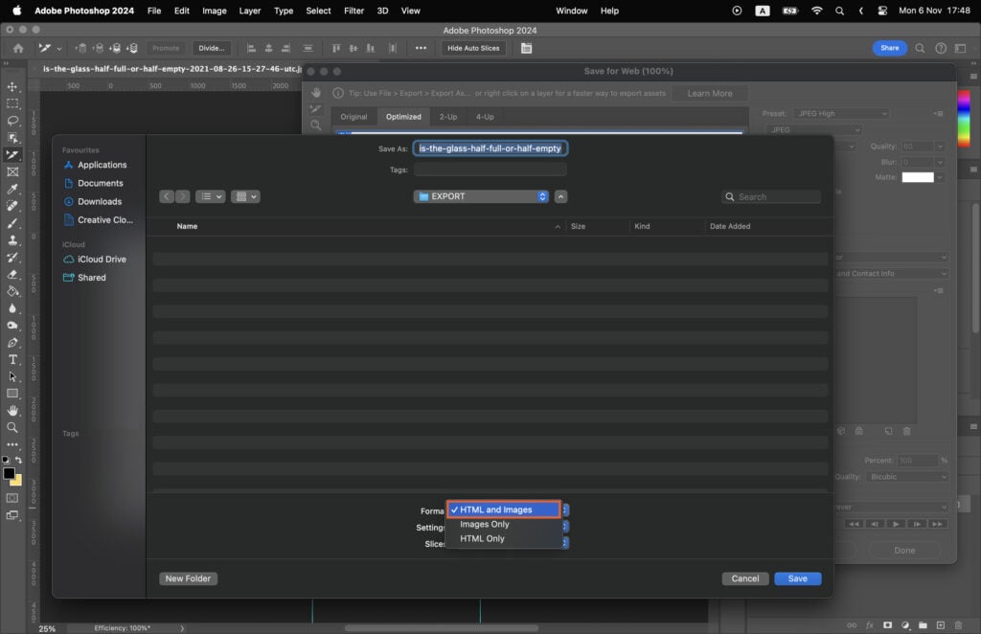Select the Zoom tool in the Save for Web panel
Image resolution: width=981 pixels, height=634 pixels.
click(x=316, y=125)
